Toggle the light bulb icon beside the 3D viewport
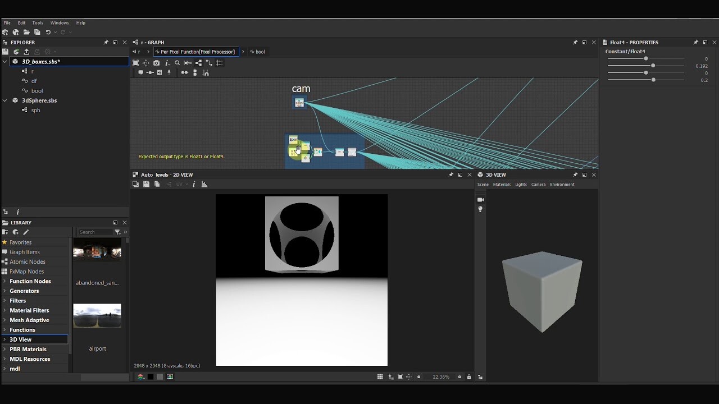 tap(480, 209)
